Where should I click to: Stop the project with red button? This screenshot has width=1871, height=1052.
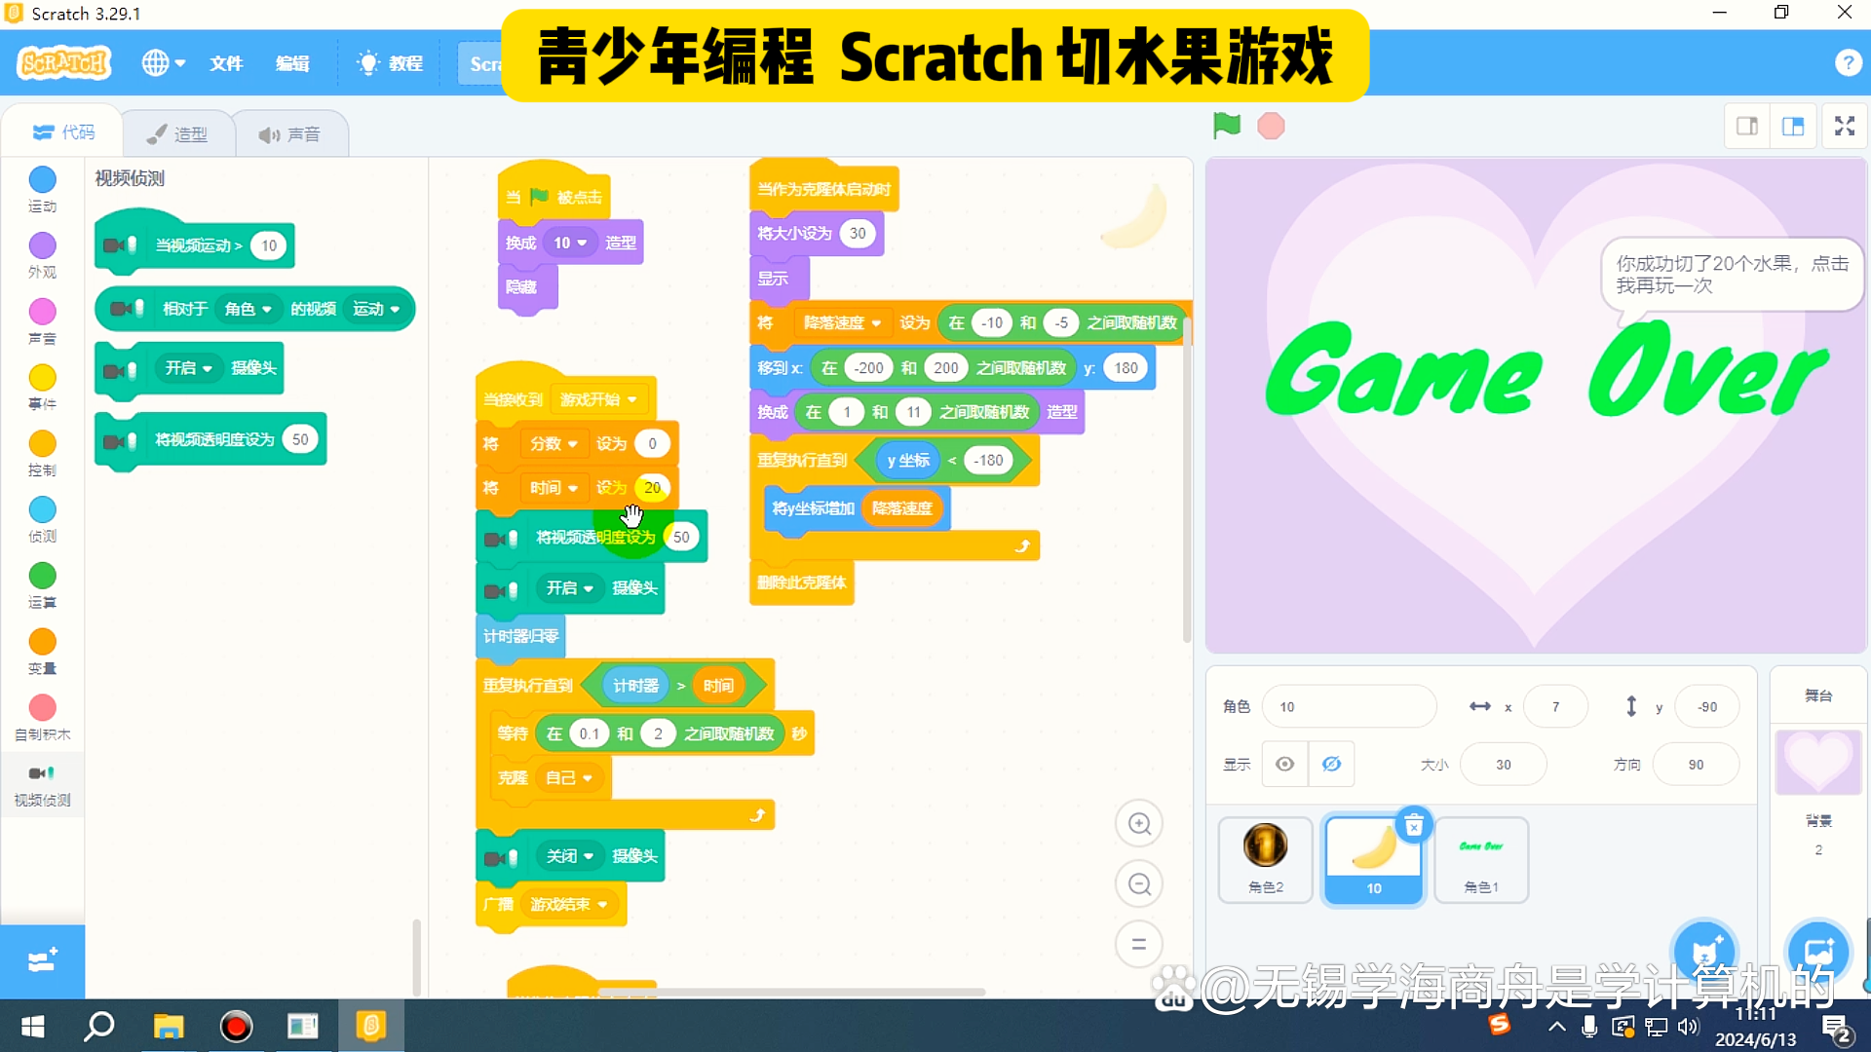point(1271,126)
